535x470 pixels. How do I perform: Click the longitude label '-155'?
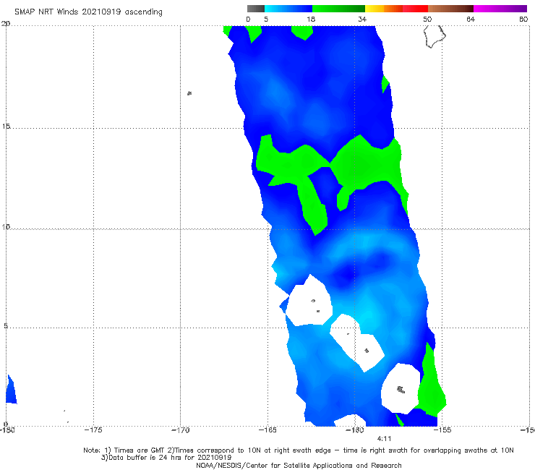pyautogui.click(x=442, y=430)
